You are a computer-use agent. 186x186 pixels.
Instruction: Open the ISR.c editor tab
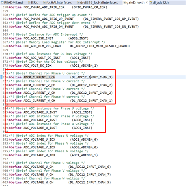33,3
